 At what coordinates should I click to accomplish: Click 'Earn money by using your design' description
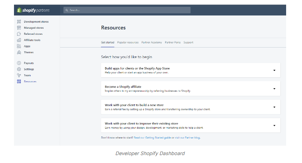[154, 128]
